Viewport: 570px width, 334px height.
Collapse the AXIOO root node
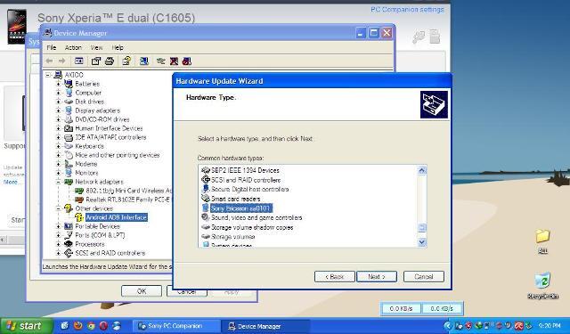[47, 75]
